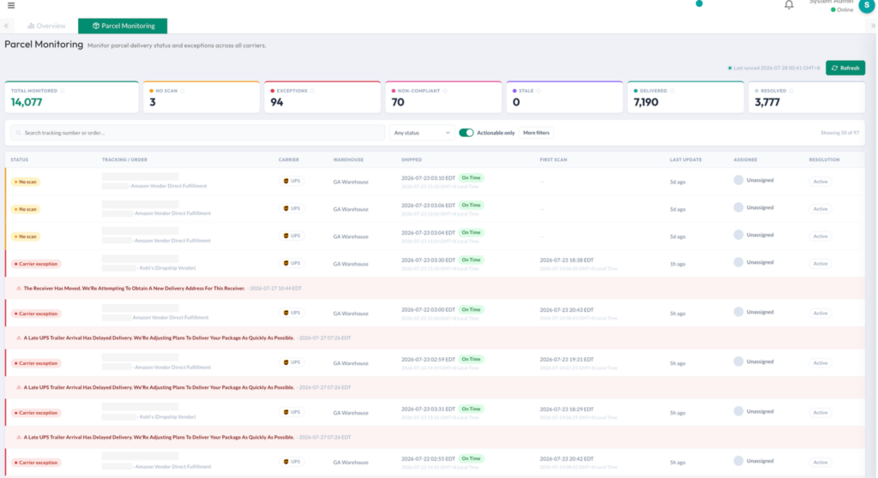Viewport: 878px width, 478px height.
Task: Open Active resolution for 03:04 EDT shipment
Action: coord(821,236)
